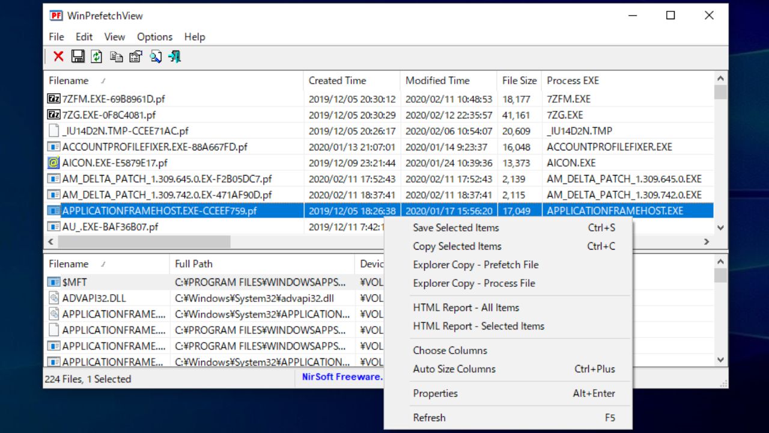Viewport: 769px width, 433px height.
Task: Open the Help menu
Action: [195, 37]
